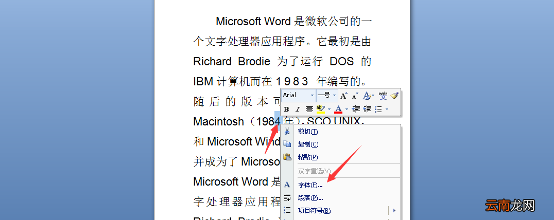
Task: Apply red font color
Action: 338,109
